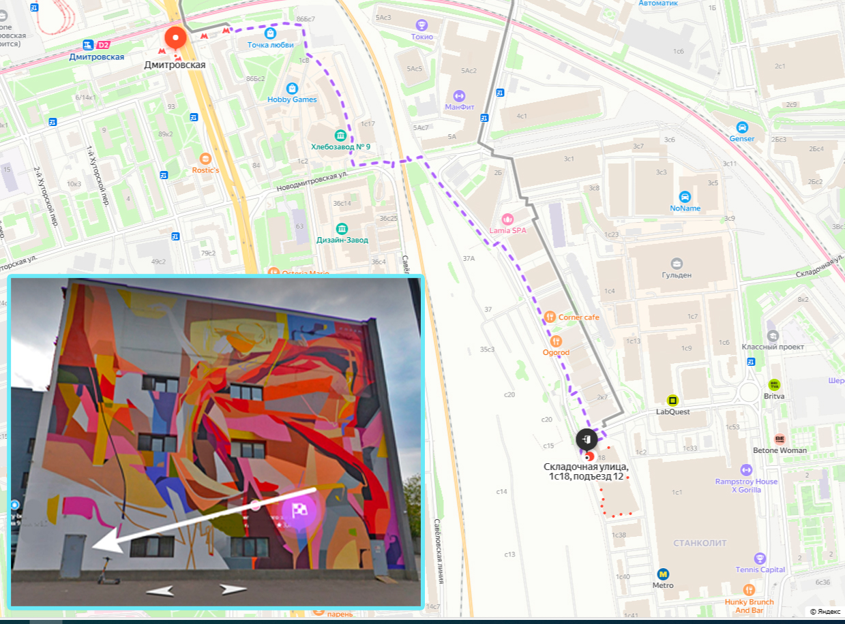
Task: Click the Дмитровская station name under the red pin
Action: point(175,65)
